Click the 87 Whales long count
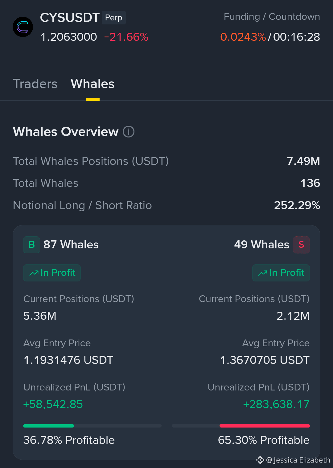The height and width of the screenshot is (468, 333). (x=71, y=245)
